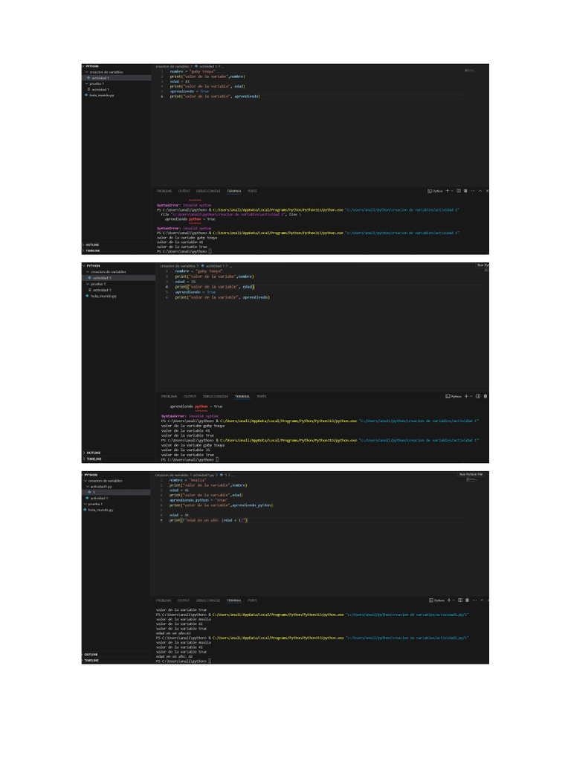The height and width of the screenshot is (761, 571).
Task: In middle screenshot, click code line 'edad = 35'
Action: (x=185, y=282)
